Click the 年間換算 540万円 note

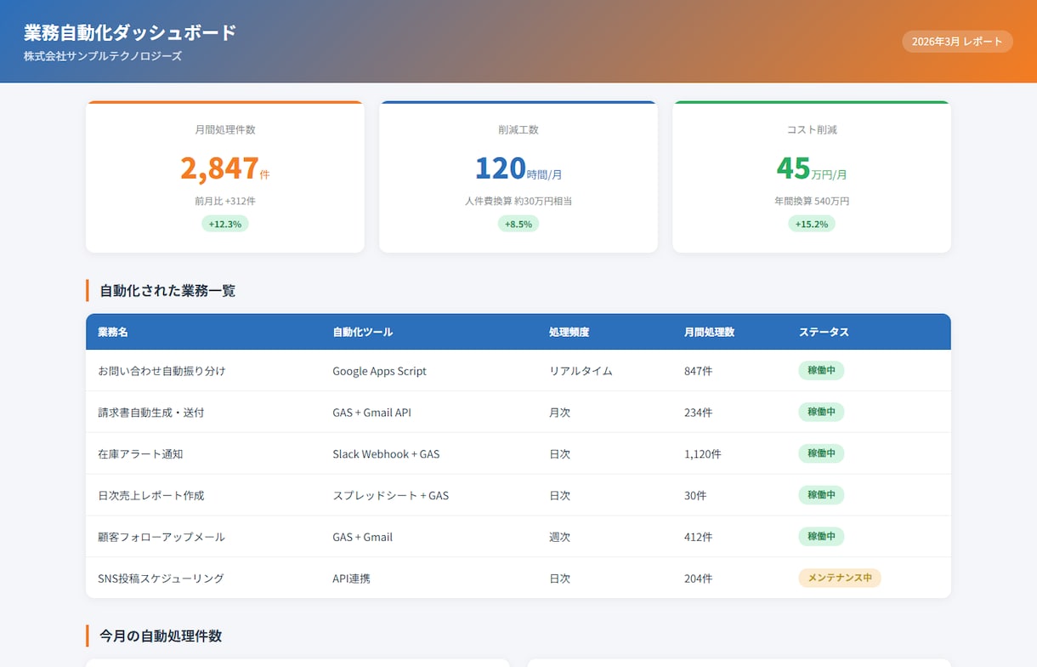pos(812,202)
